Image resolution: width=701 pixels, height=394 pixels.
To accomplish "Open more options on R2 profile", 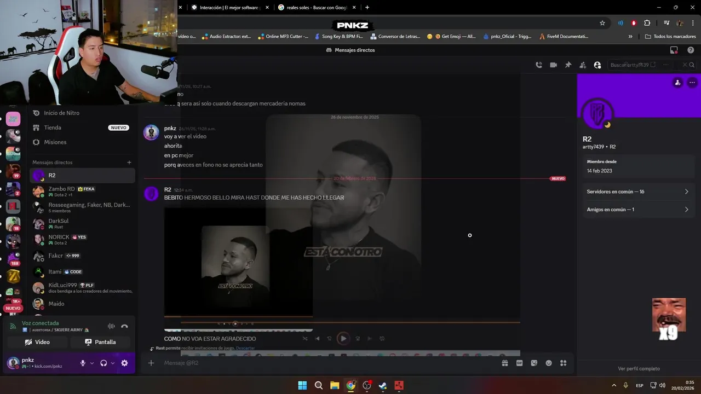I will tap(692, 83).
